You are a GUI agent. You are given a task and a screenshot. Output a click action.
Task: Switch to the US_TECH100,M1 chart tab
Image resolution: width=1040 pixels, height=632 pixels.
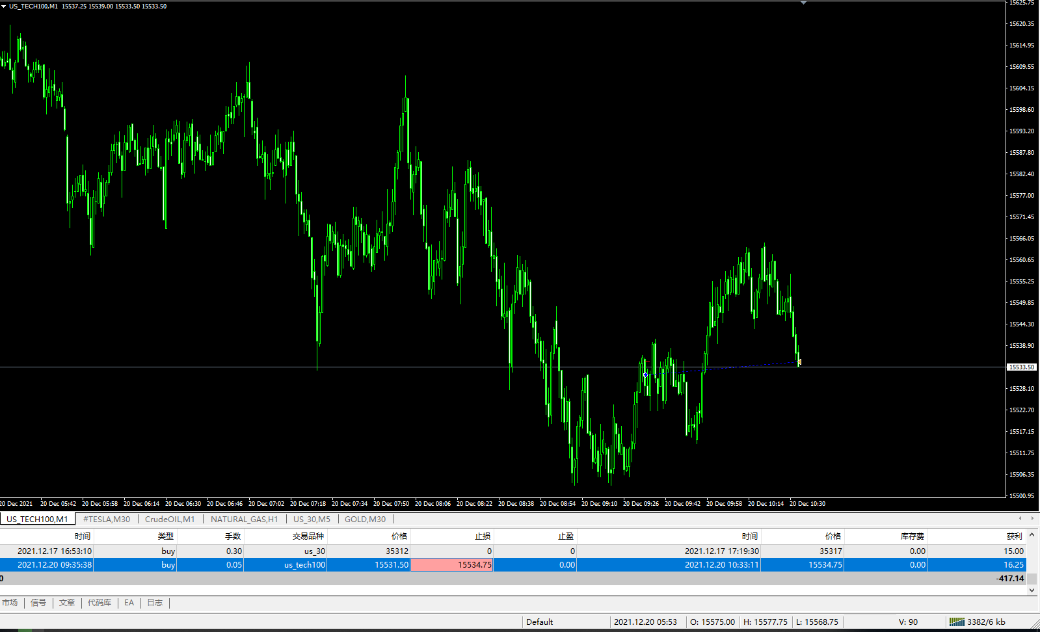pyautogui.click(x=38, y=519)
